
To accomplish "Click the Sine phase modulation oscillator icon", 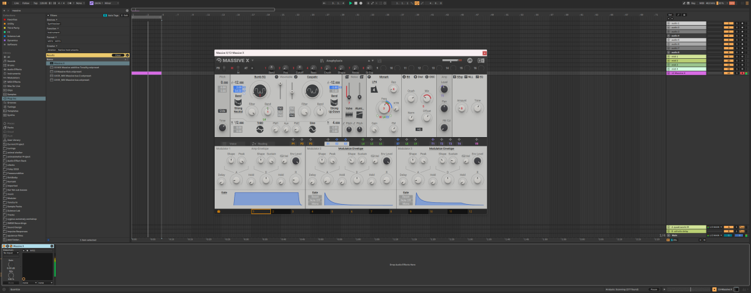I will click(312, 130).
